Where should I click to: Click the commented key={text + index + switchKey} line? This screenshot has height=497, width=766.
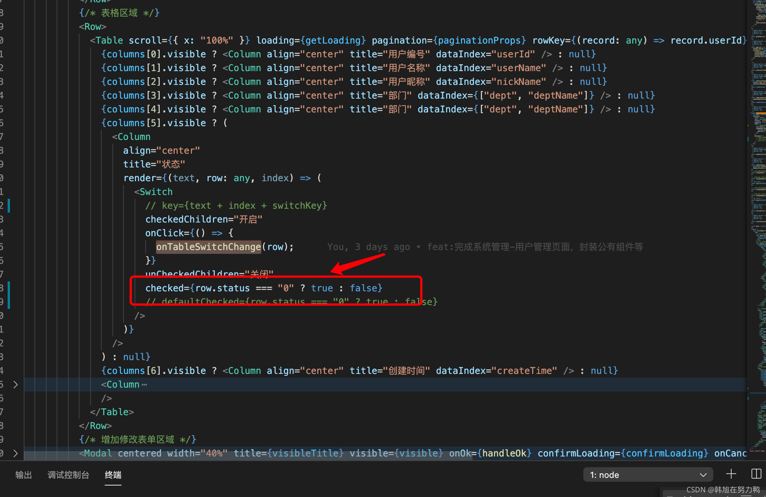(x=236, y=206)
